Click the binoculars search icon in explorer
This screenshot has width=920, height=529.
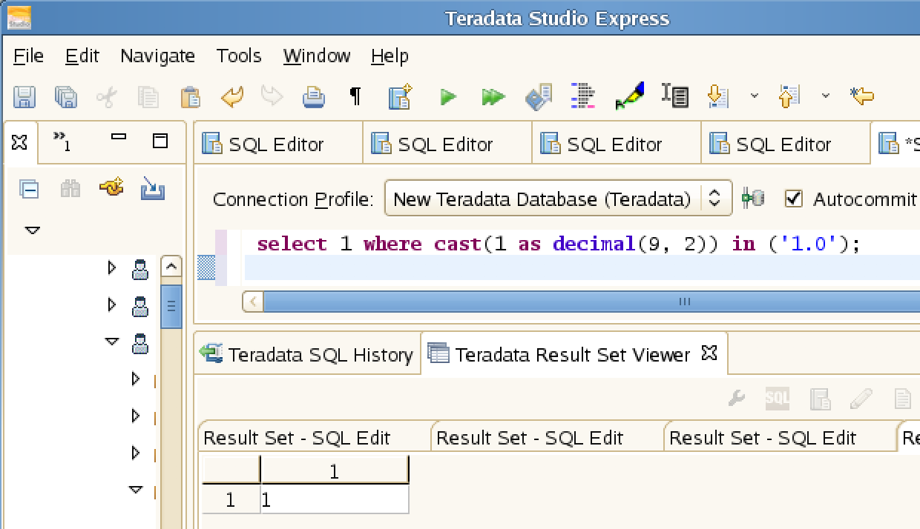(x=70, y=190)
